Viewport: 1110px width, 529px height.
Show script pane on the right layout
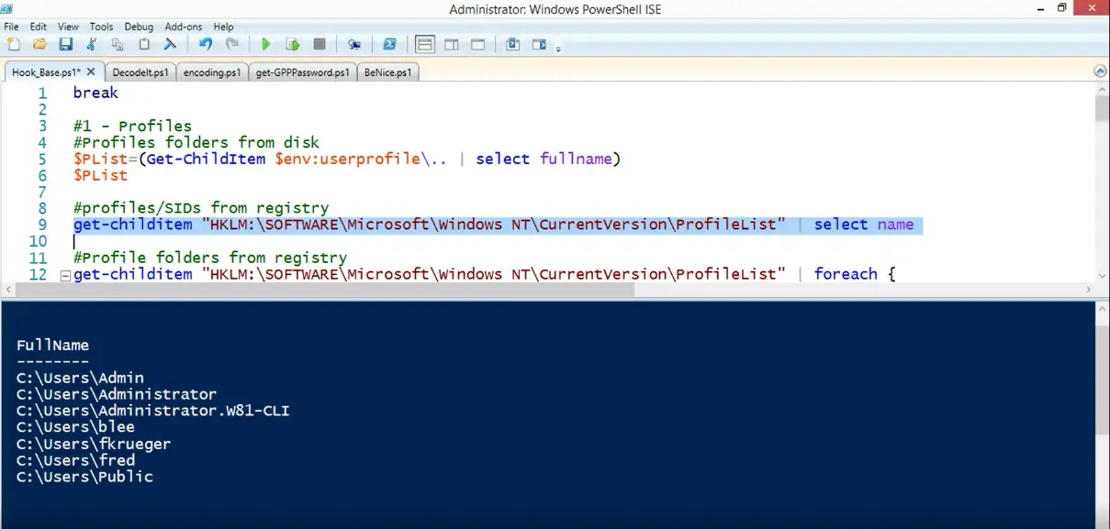coord(451,44)
